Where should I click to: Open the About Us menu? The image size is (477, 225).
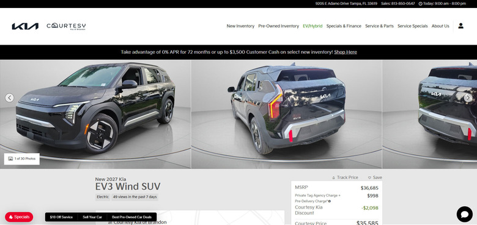(440, 26)
